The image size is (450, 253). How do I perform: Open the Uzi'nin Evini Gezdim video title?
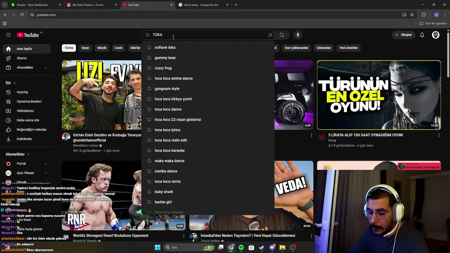(107, 137)
